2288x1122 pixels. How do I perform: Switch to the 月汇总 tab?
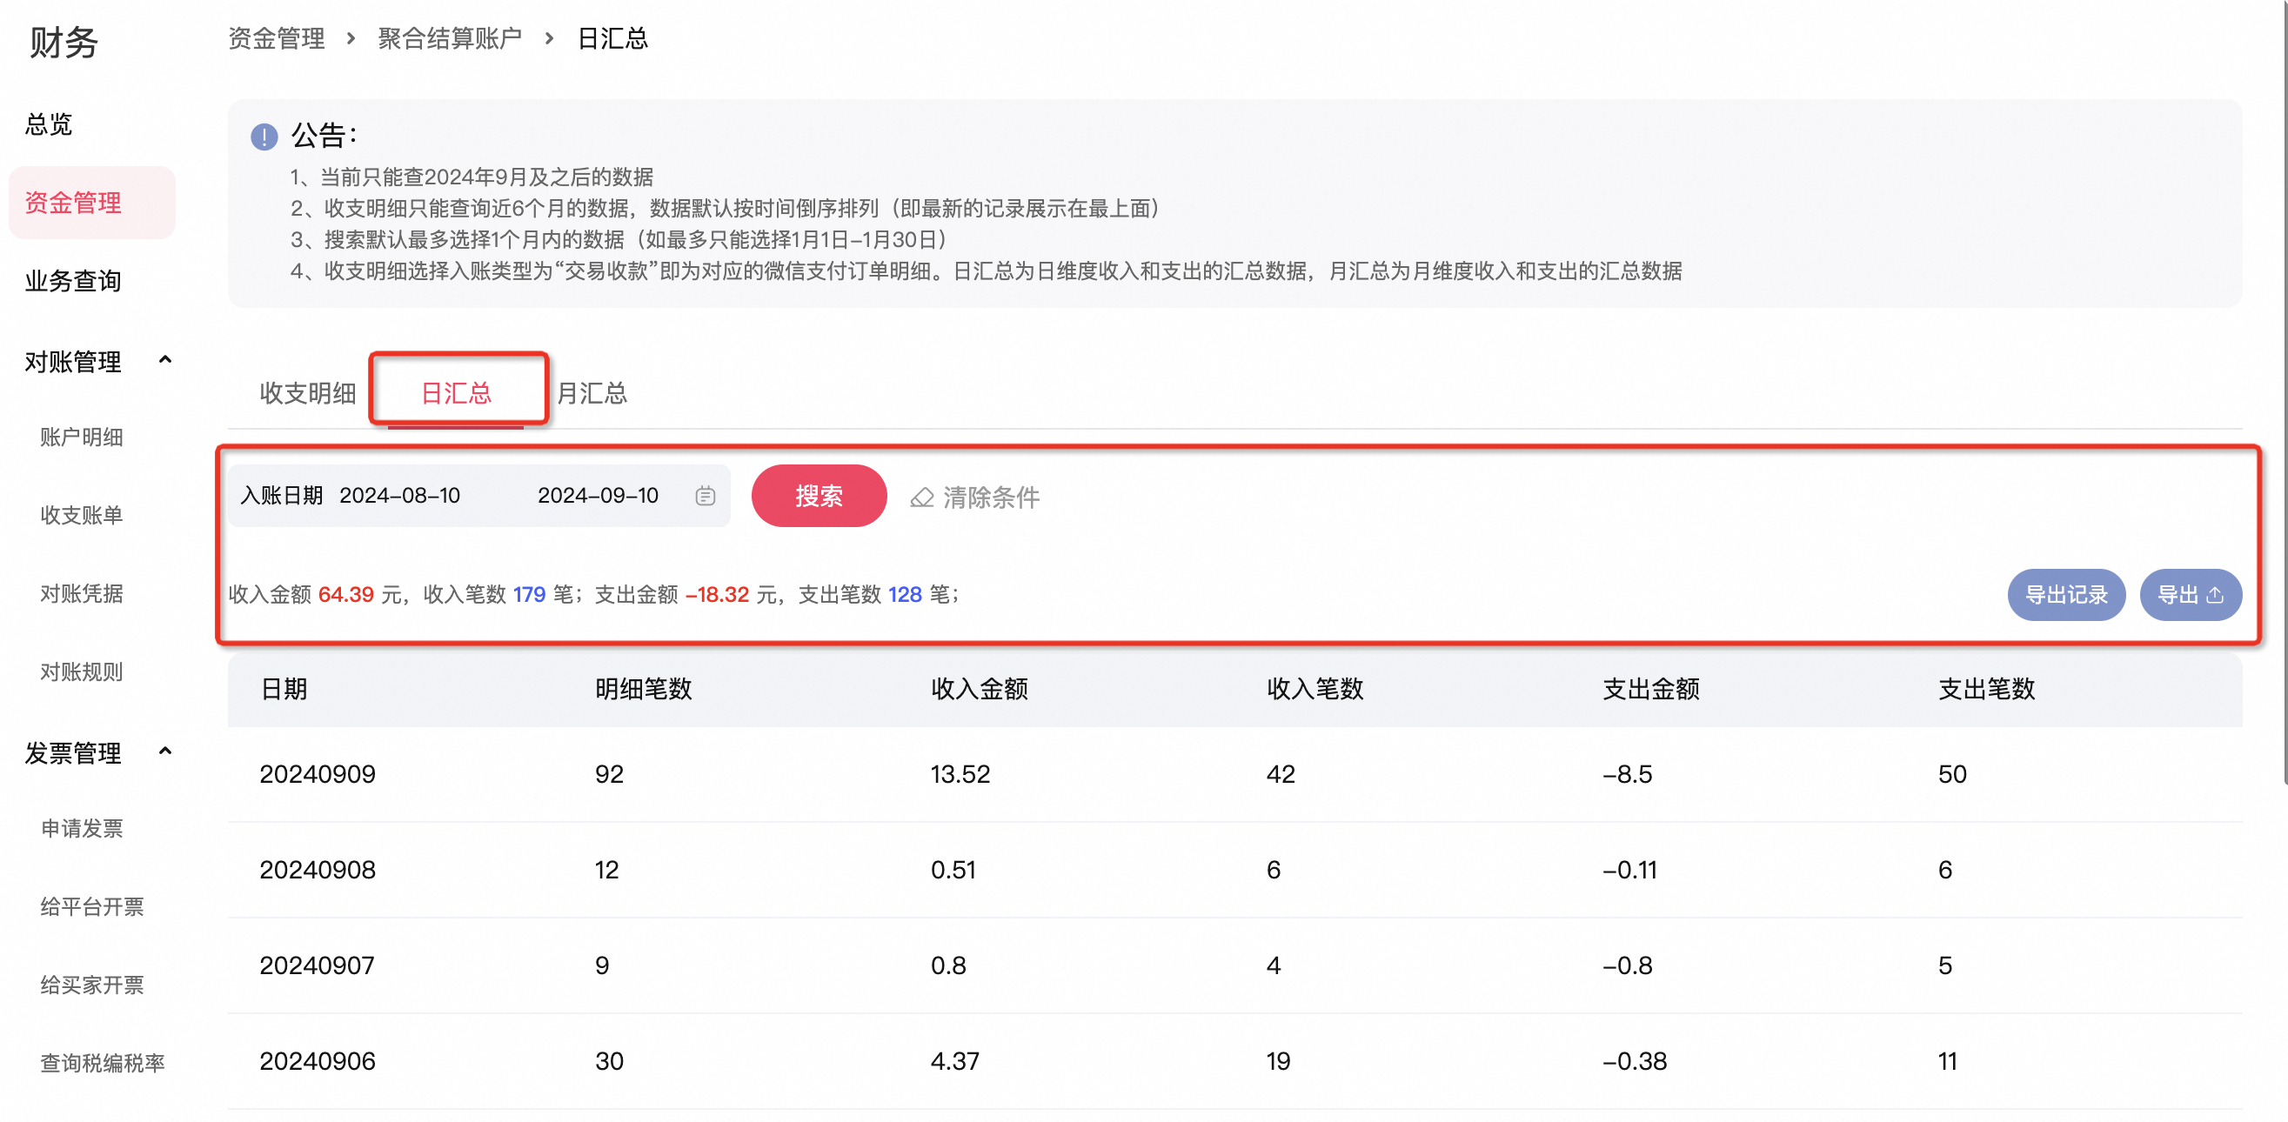coord(592,393)
